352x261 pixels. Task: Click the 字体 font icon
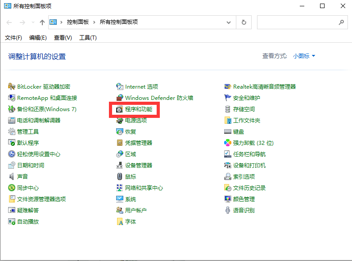pos(120,222)
